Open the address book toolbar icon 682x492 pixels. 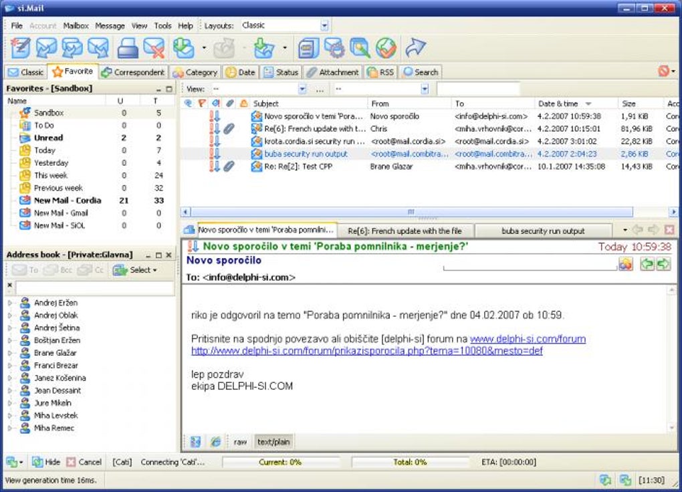coord(308,47)
